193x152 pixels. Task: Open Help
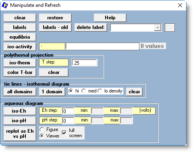[110, 18]
